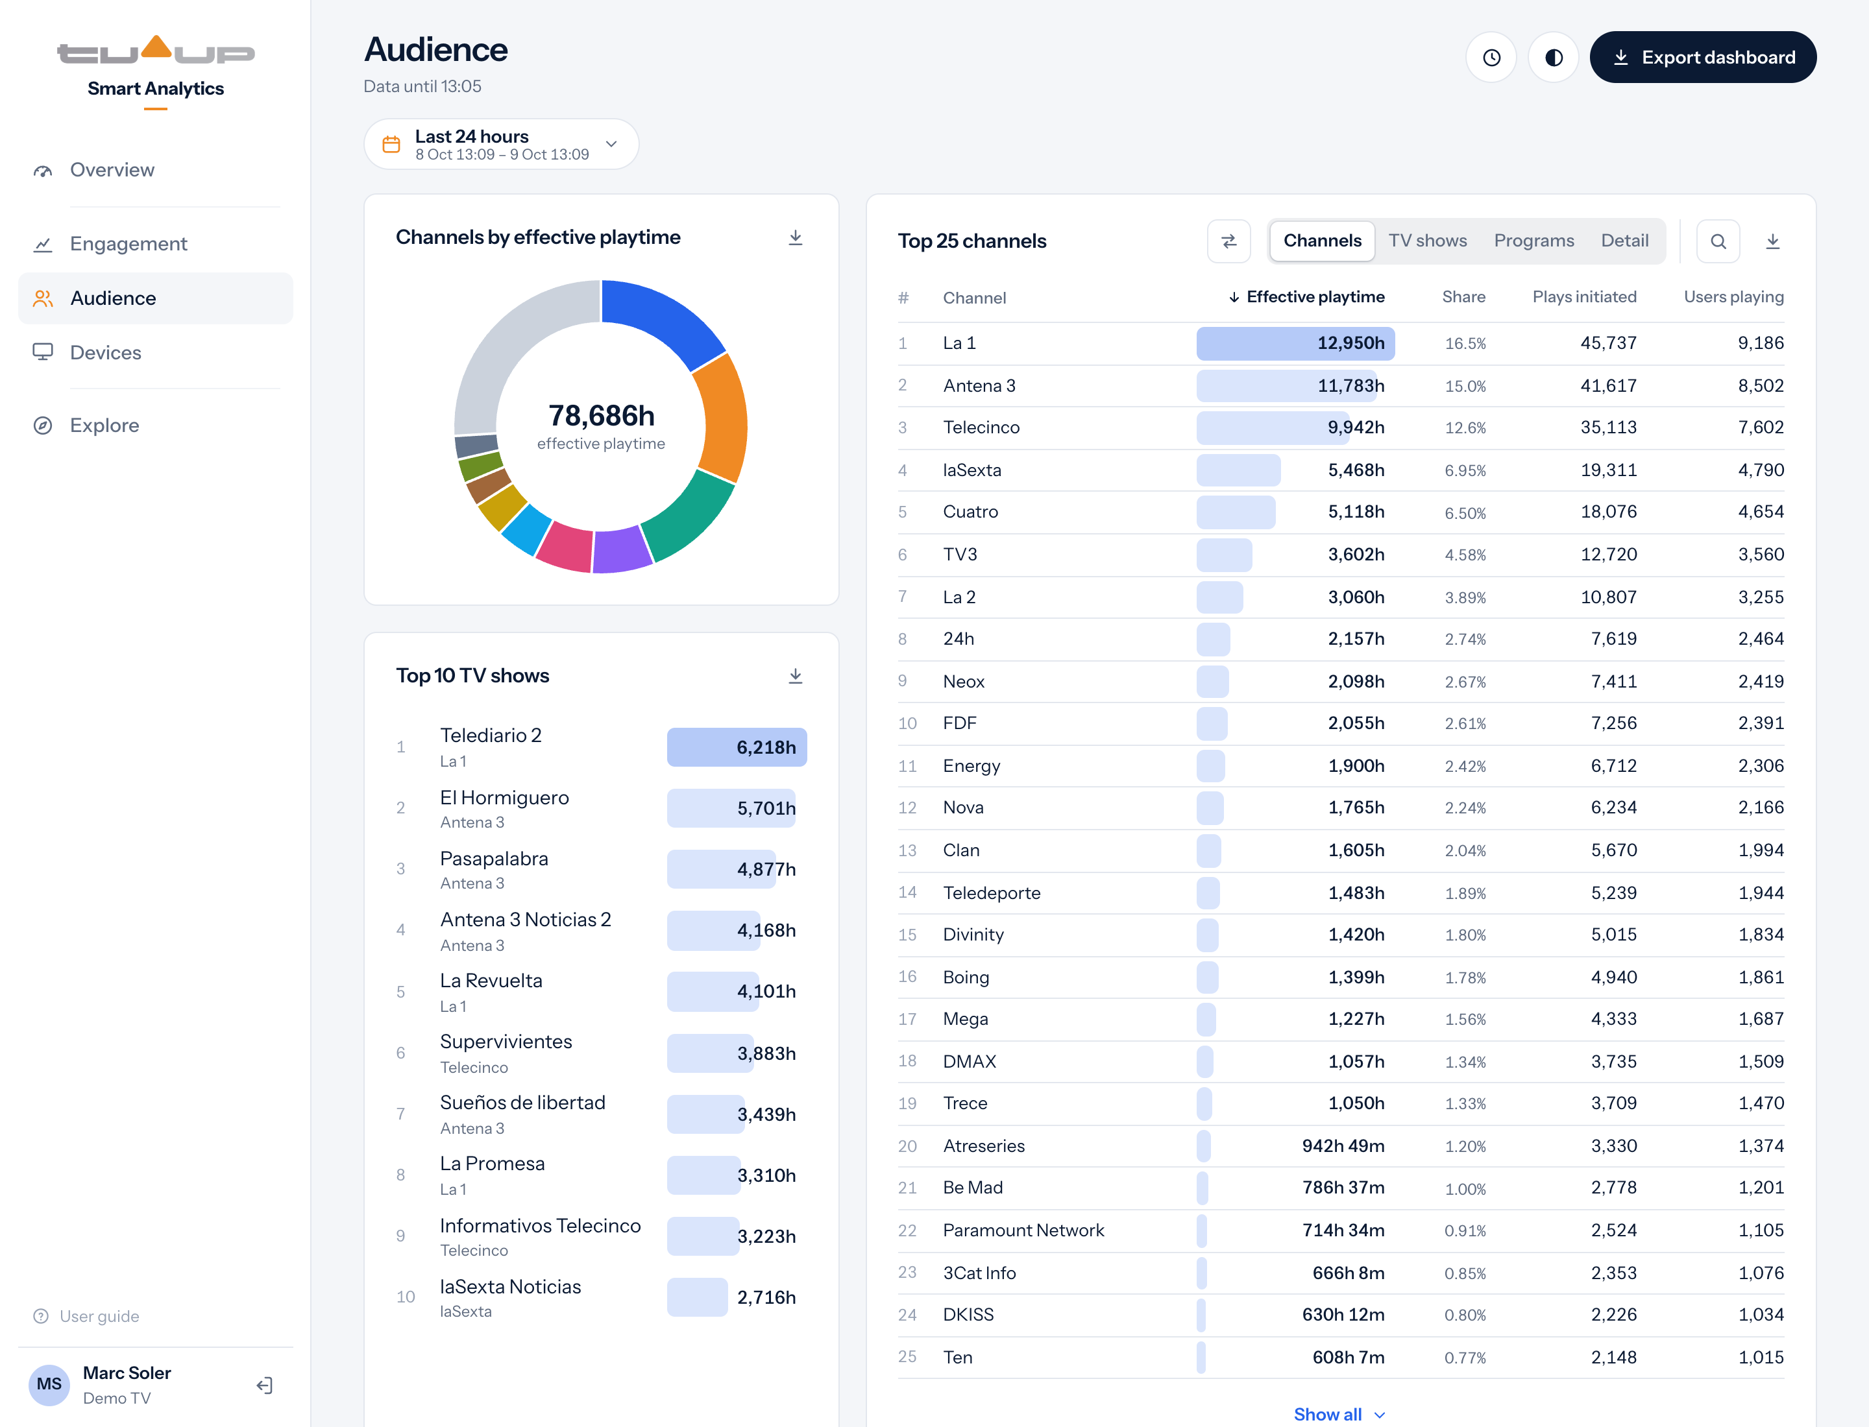Select the Telecinco channel row

[1340, 427]
